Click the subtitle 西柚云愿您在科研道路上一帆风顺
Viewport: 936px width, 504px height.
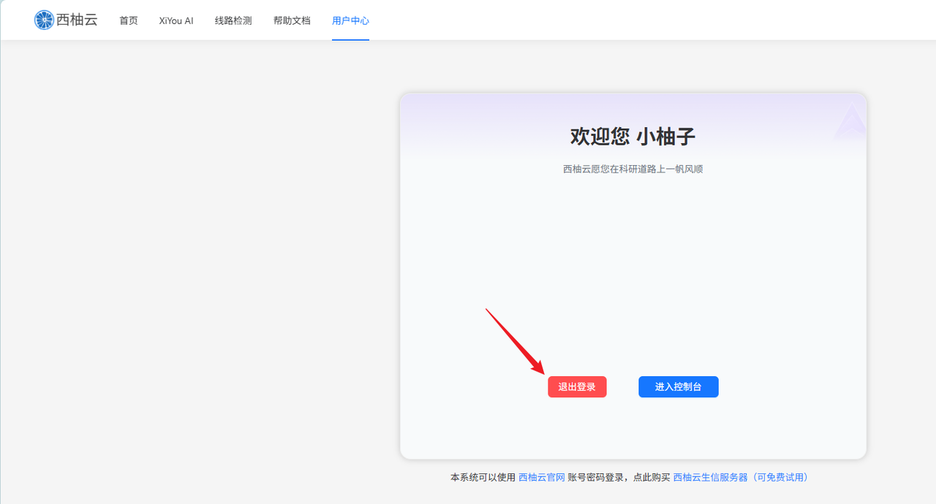(x=633, y=169)
